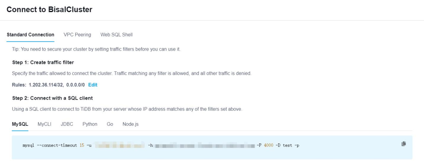Click the port number 4000
The width and height of the screenshot is (424, 165).
click(x=268, y=146)
